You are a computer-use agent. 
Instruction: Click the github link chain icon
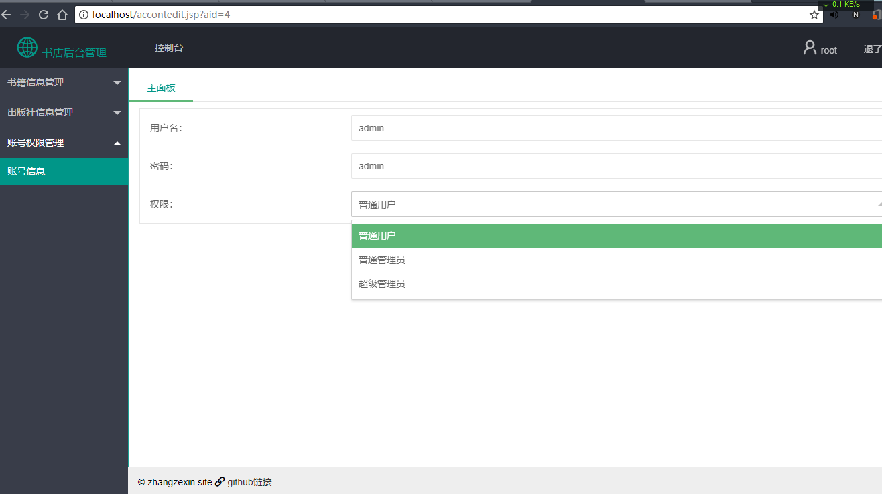[220, 481]
